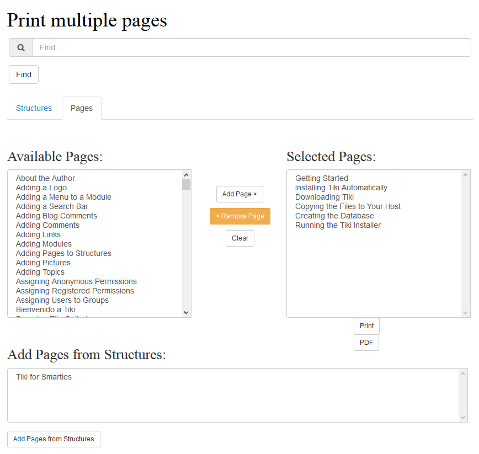Switch to the Structures tab
The height and width of the screenshot is (454, 479).
[34, 108]
